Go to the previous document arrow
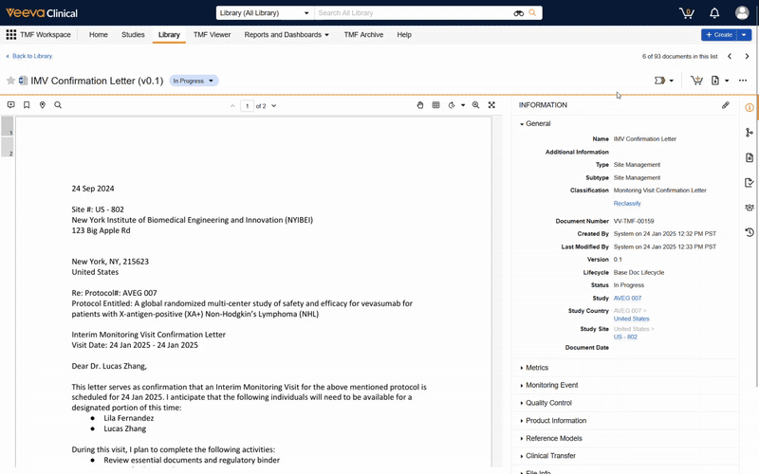The width and height of the screenshot is (759, 474). click(730, 57)
